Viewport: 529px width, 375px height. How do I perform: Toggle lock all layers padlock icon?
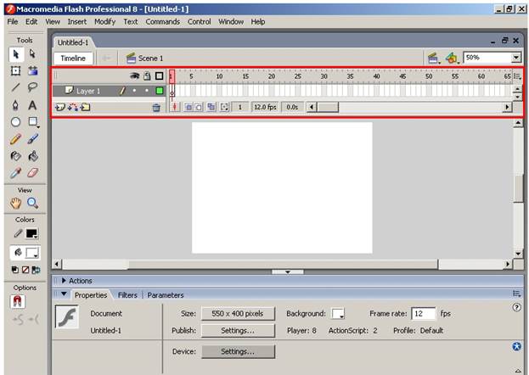point(147,76)
